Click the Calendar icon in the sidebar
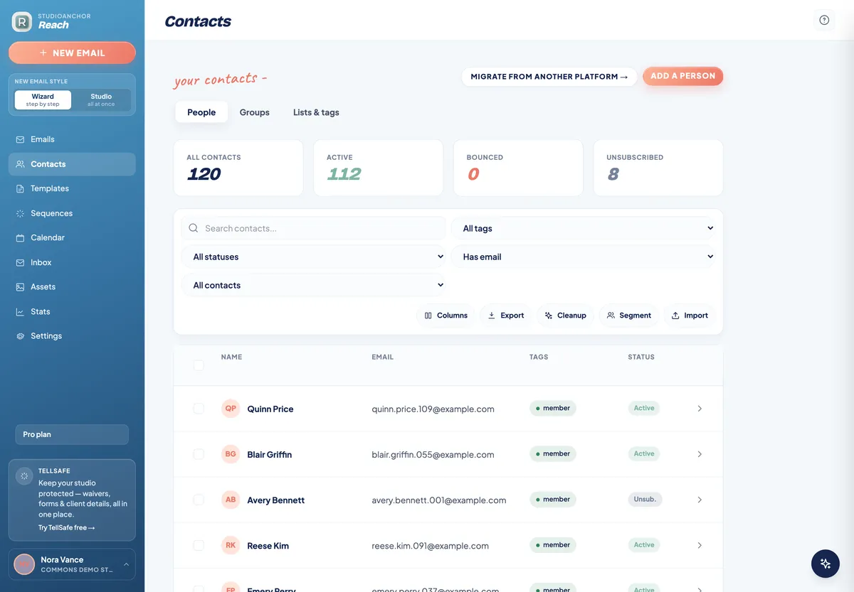The width and height of the screenshot is (854, 592). [20, 238]
